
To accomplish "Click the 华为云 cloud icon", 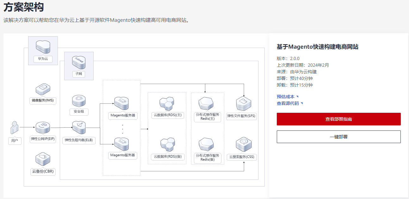I will pyautogui.click(x=43, y=47).
